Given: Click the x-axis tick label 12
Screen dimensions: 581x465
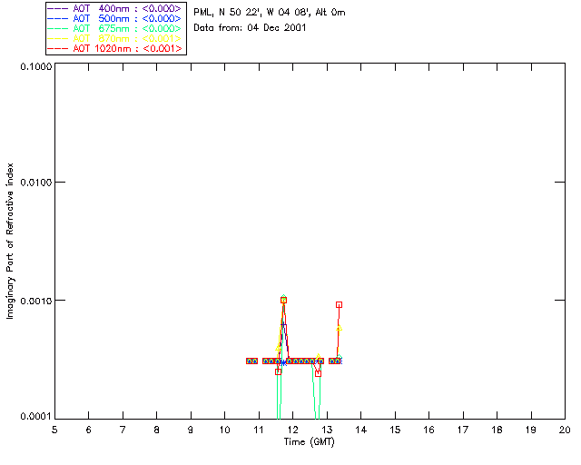Looking at the screenshot, I should 292,430.
